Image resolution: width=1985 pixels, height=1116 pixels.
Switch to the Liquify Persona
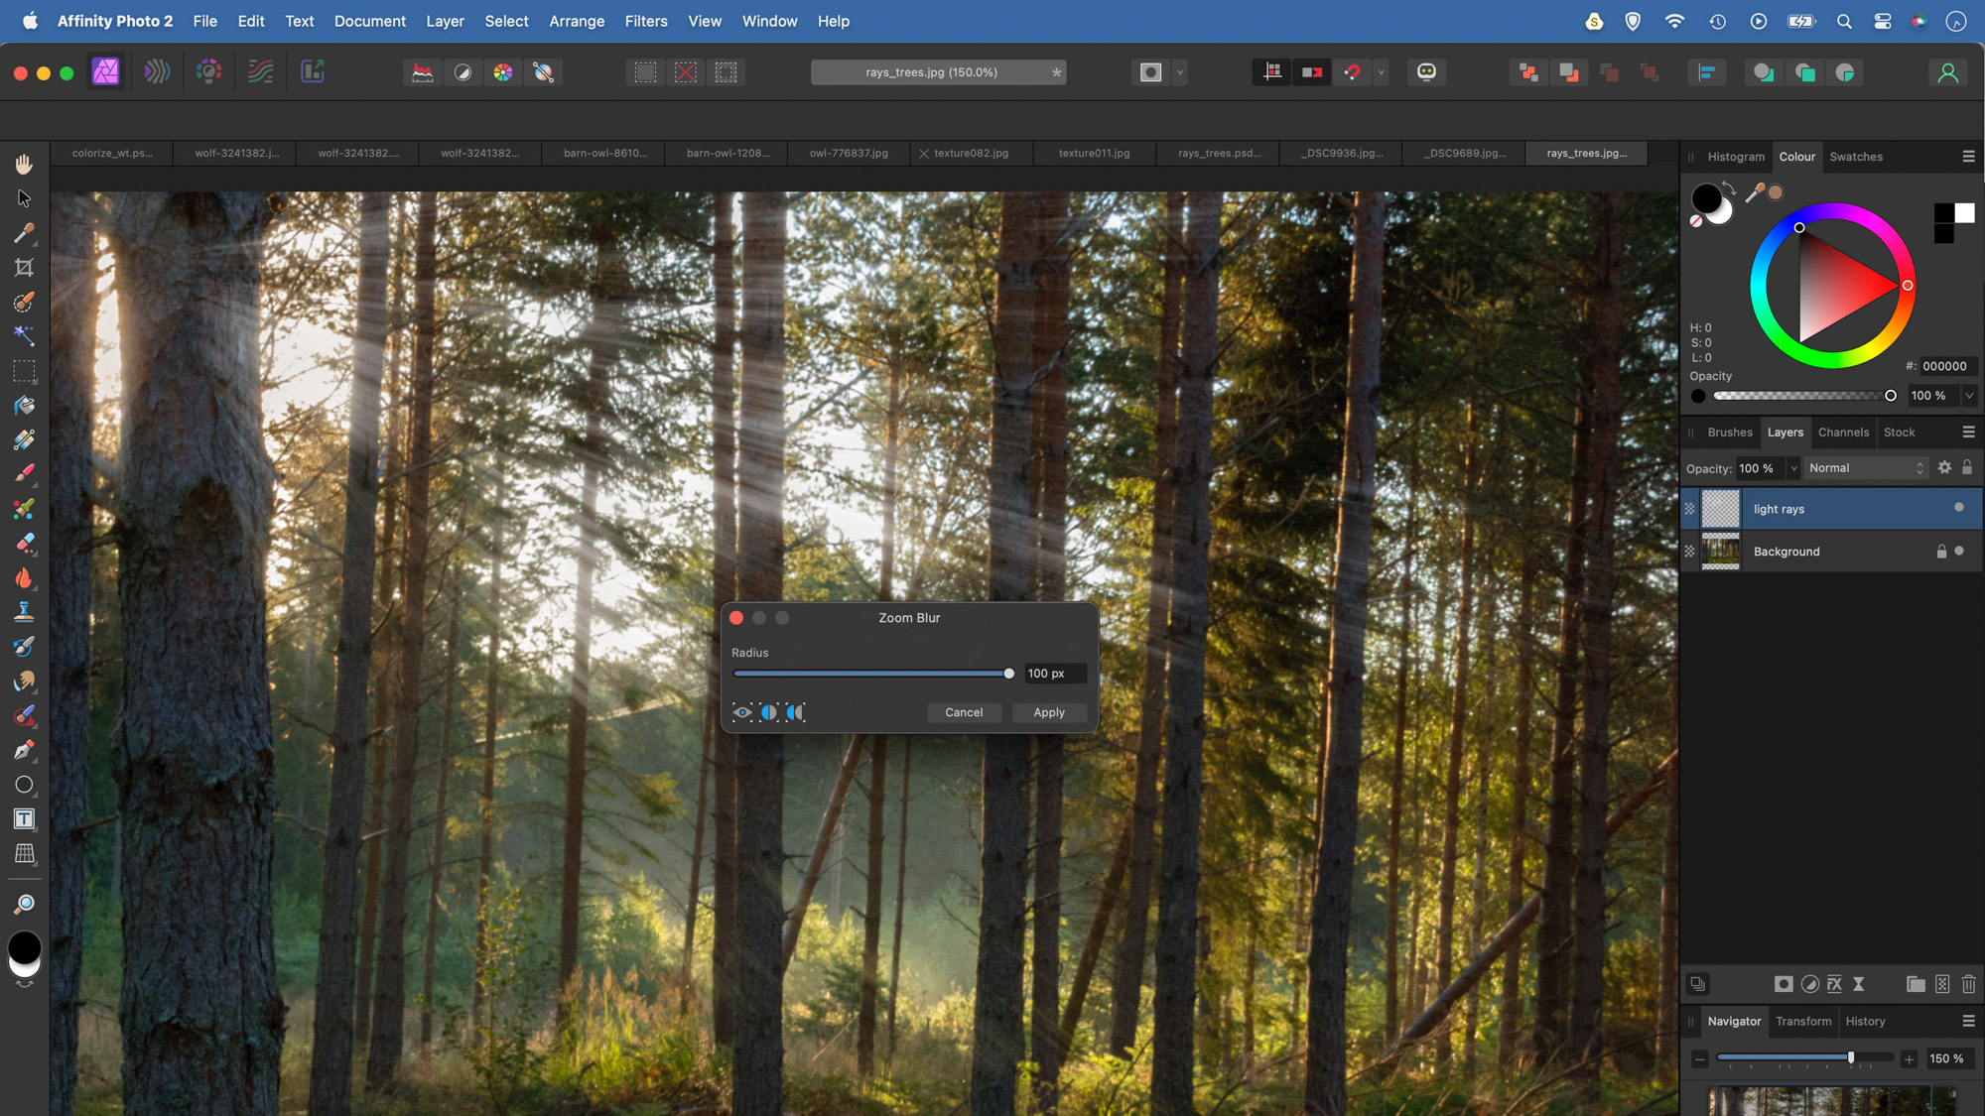coord(157,71)
